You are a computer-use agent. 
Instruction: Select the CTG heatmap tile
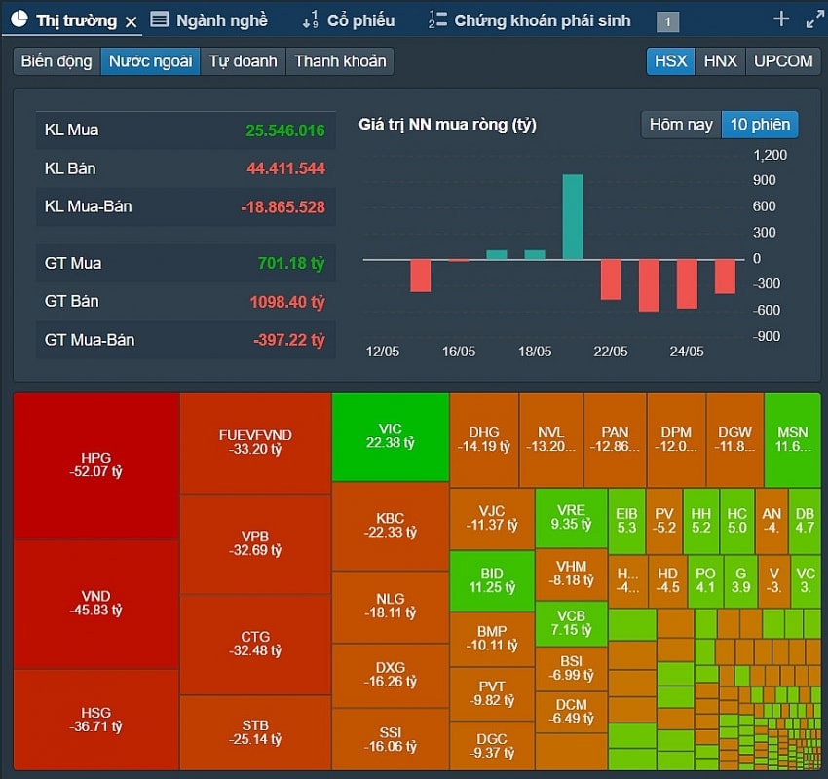point(255,645)
